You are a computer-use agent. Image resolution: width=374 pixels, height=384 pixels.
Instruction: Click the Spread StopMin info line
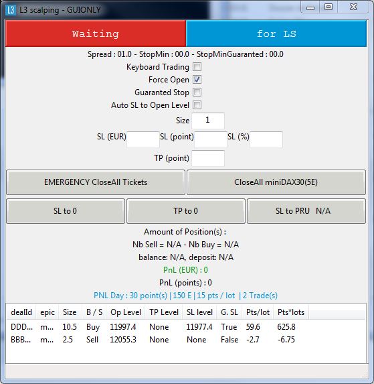tap(185, 54)
